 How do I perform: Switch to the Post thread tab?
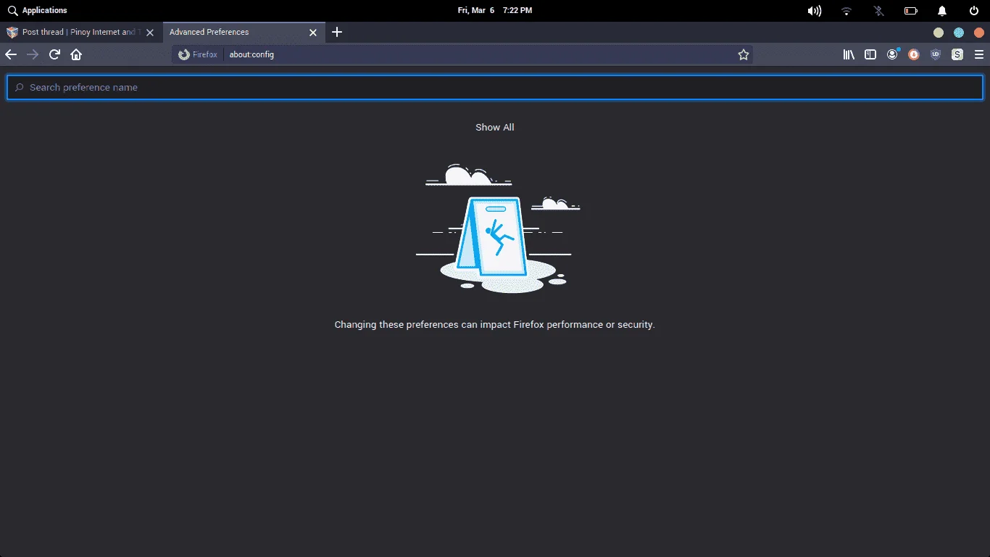point(80,33)
